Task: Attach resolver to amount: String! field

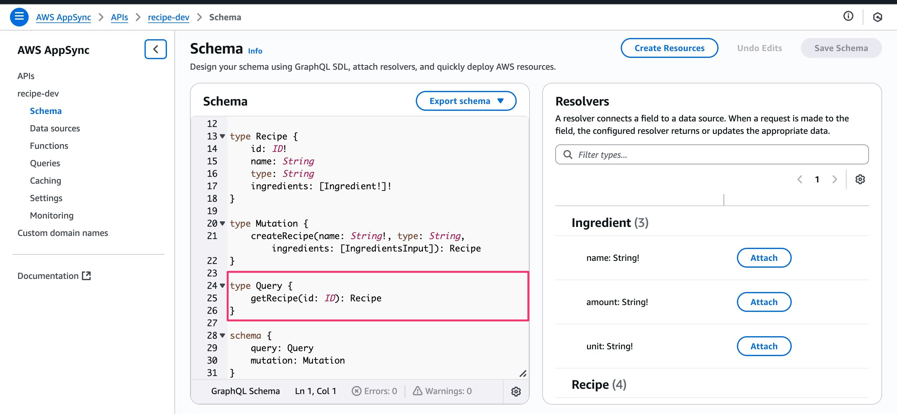Action: click(x=764, y=302)
